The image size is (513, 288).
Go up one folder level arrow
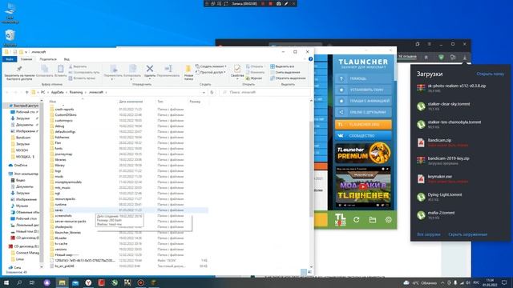(26, 93)
